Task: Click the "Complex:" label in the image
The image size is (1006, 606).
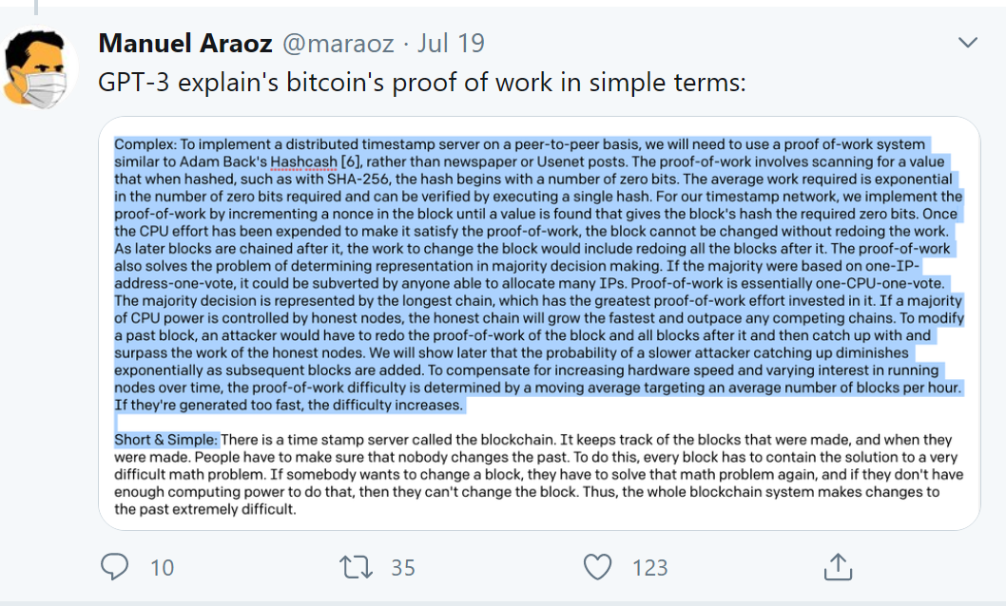Action: coord(145,144)
